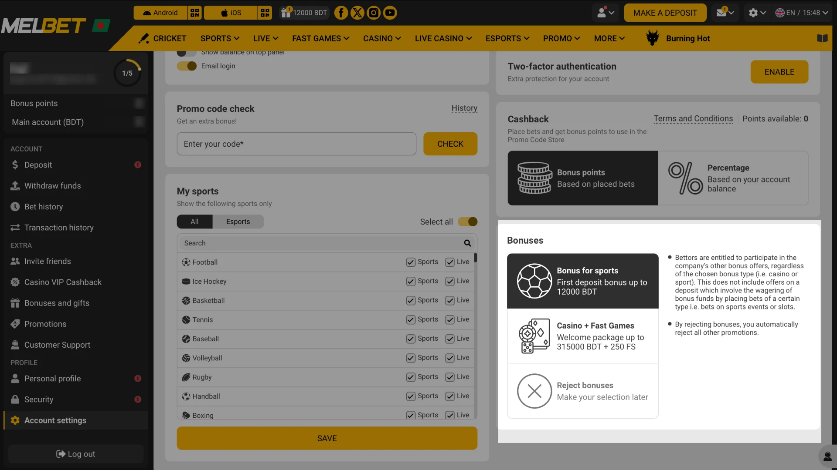Viewport: 837px width, 470px height.
Task: Open the Invite friends icon
Action: [x=15, y=261]
